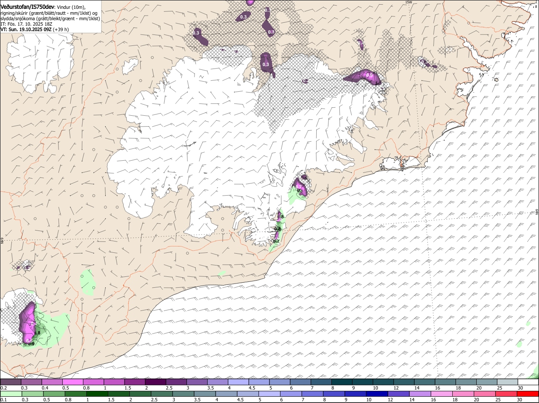The height and width of the screenshot is (403, 539).
Task: Select the VT: Sun. 19.10.2025 09Z (+39 h) line
Action: tap(35, 29)
